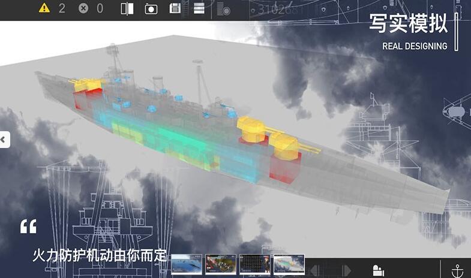Expand the left side panel arrow tab
471x278 pixels.
[5, 140]
